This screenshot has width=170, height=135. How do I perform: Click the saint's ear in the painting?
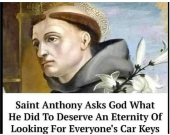point(86,39)
